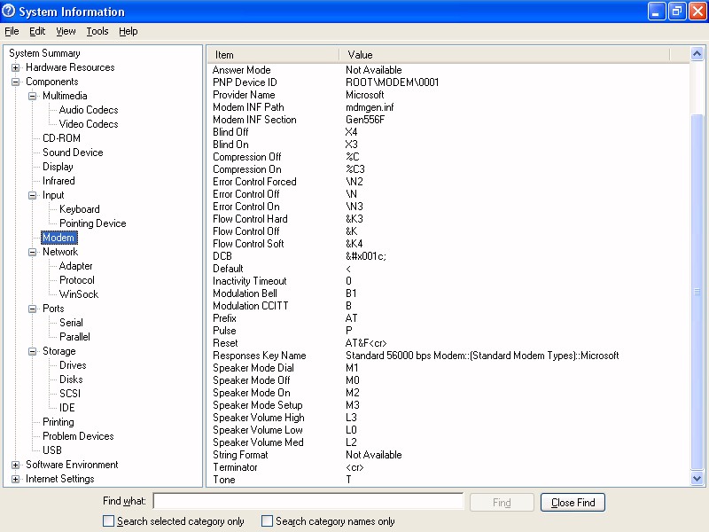Screen dimensions: 709x532
Task: Enable Search selected category only checkbox
Action: [109, 521]
